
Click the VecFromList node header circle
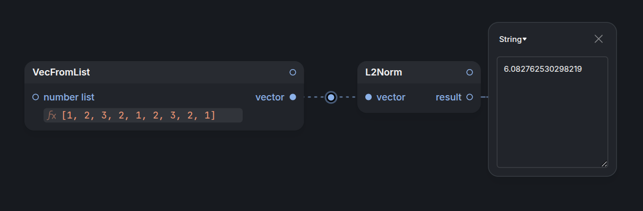293,72
